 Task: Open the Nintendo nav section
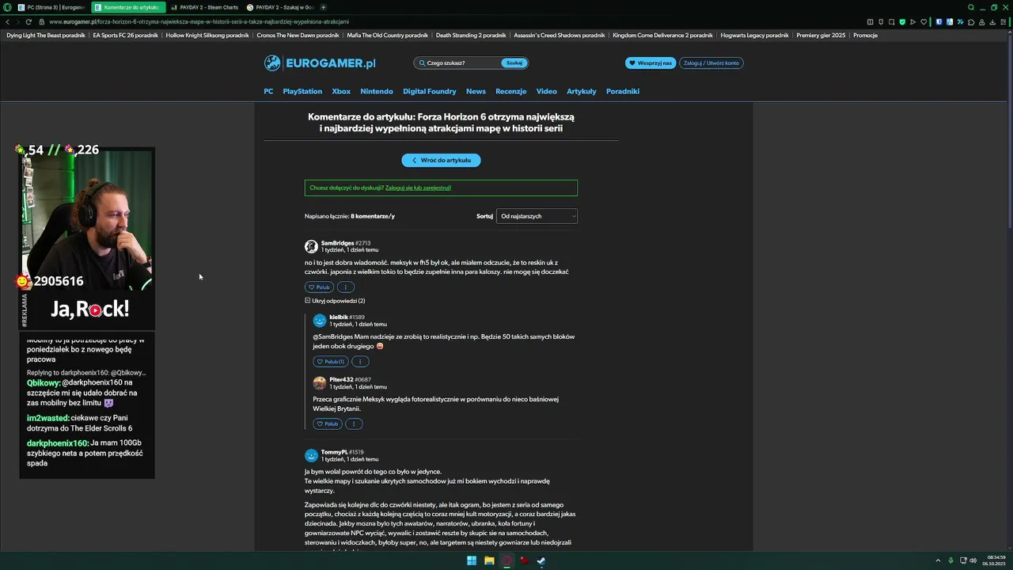[x=377, y=91]
